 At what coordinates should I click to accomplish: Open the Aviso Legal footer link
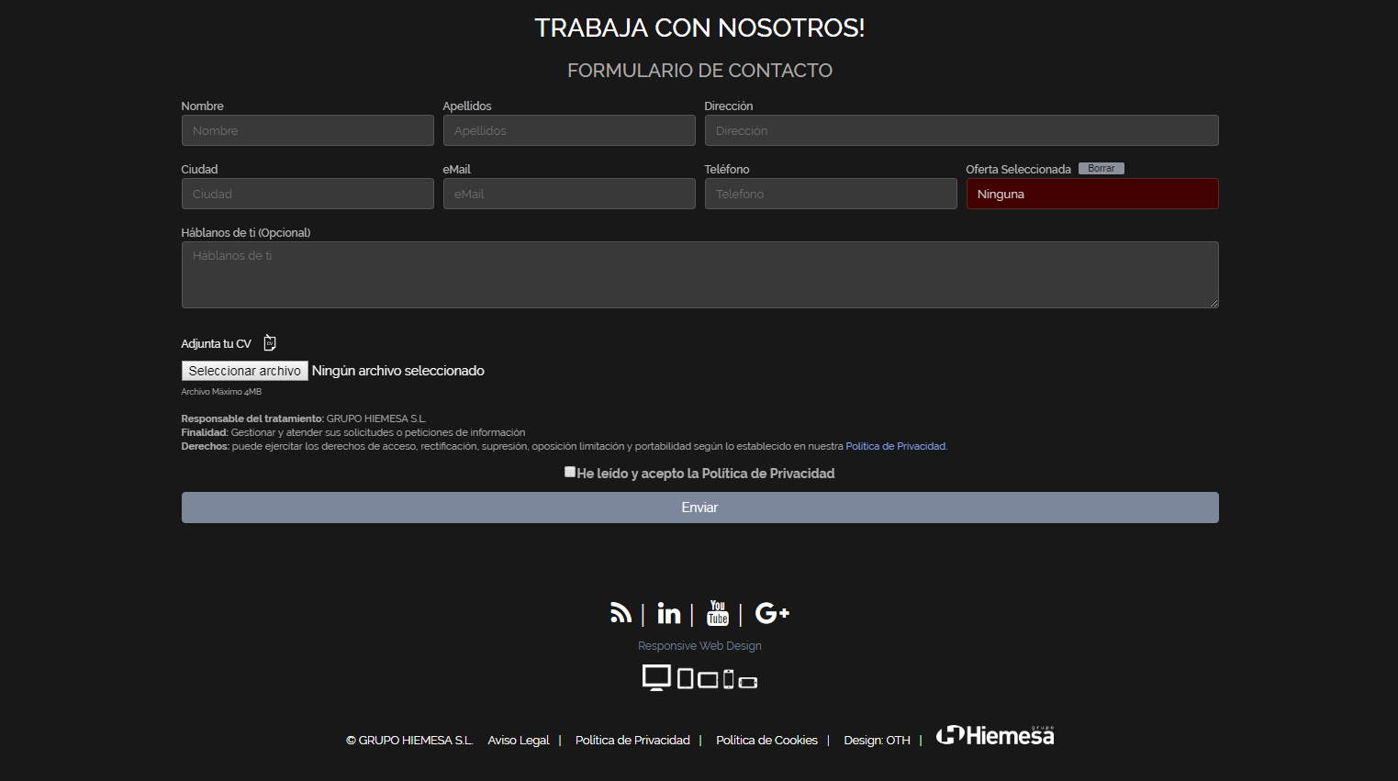pyautogui.click(x=519, y=741)
